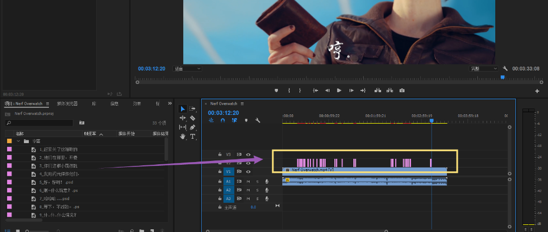Click the program monitor playhead marker

click(502, 78)
